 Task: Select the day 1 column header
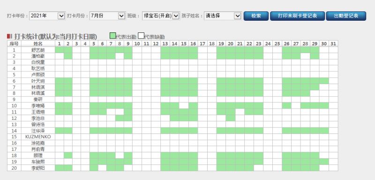60,44
